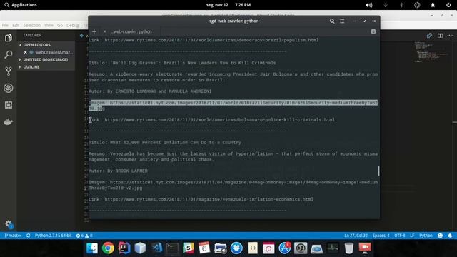457x257 pixels.
Task: Close the web-crawler: python terminal tab
Action: click(x=104, y=31)
